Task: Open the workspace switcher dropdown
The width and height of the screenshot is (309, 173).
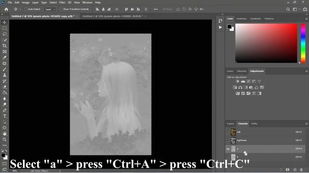Action: point(296,9)
